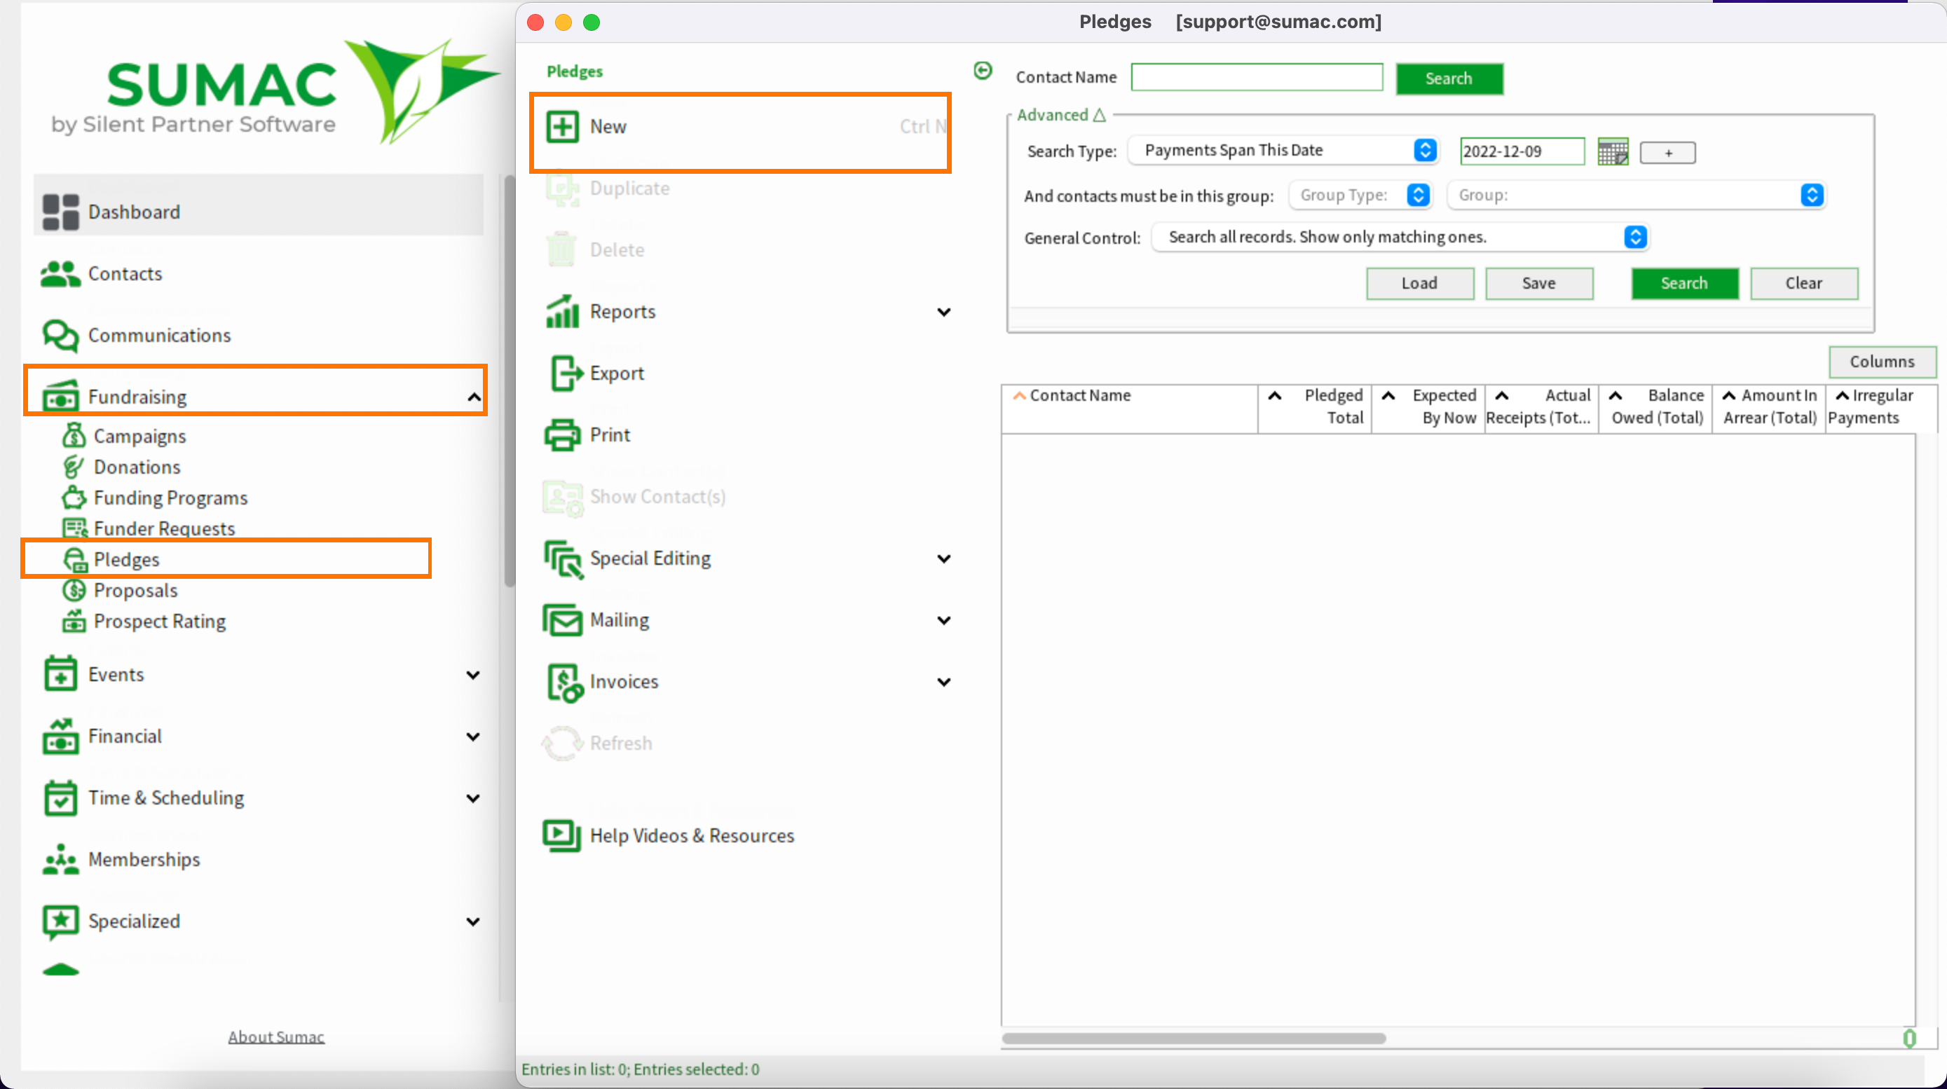Click the Clear button
The height and width of the screenshot is (1089, 1947).
1803,283
